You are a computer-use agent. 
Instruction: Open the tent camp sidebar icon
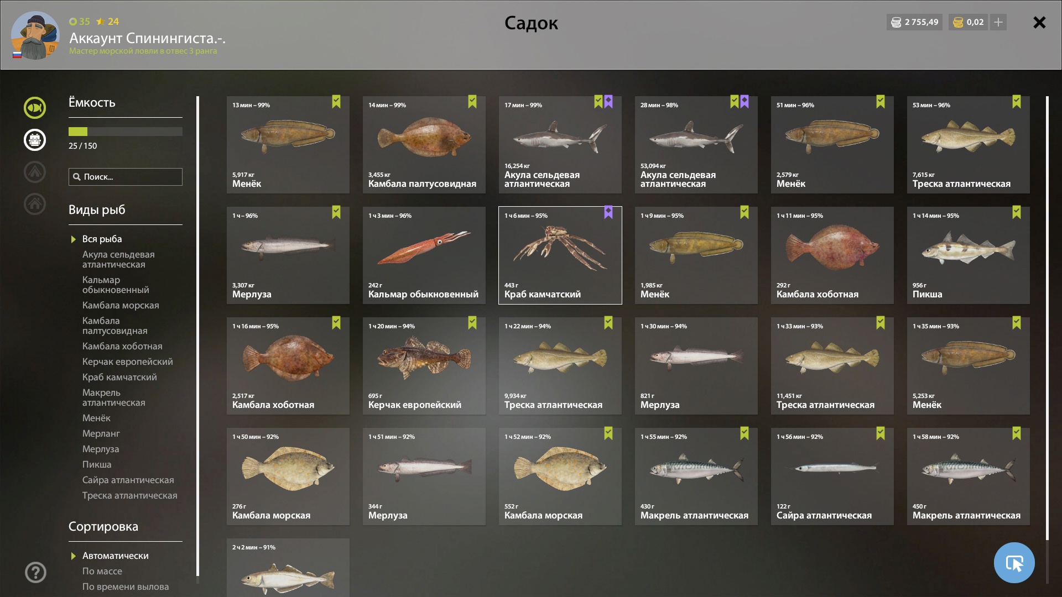pos(35,172)
